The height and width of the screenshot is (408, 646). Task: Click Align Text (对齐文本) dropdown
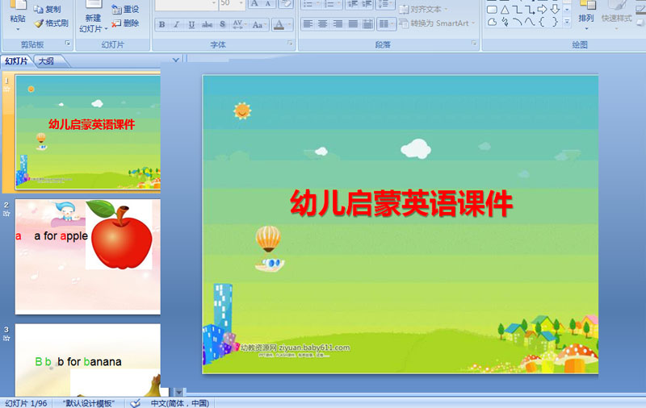tap(423, 9)
